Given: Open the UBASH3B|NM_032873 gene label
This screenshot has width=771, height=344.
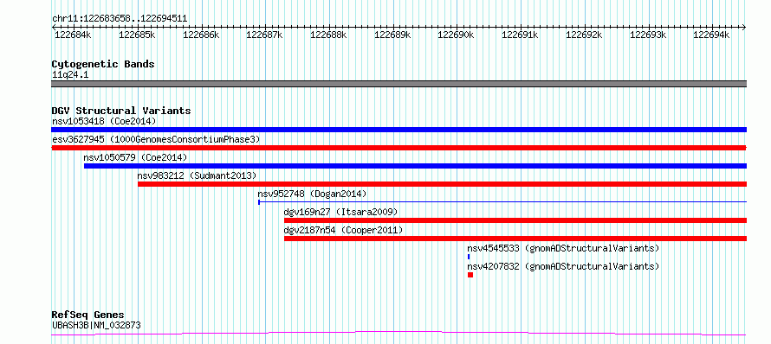Looking at the screenshot, I should click(97, 324).
